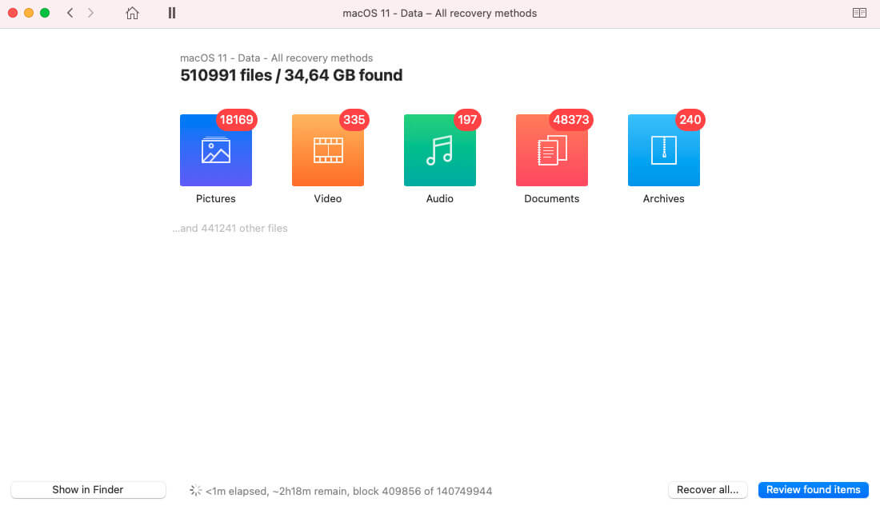The width and height of the screenshot is (880, 506).
Task: Click the window title 'macOS 11 - Data – All recovery methods'
Action: click(x=439, y=13)
